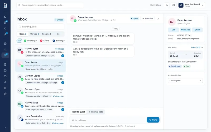Image resolution: width=211 pixels, height=132 pixels.
Task: Open the Assigned To Unassigned dropdown
Action: [185, 81]
